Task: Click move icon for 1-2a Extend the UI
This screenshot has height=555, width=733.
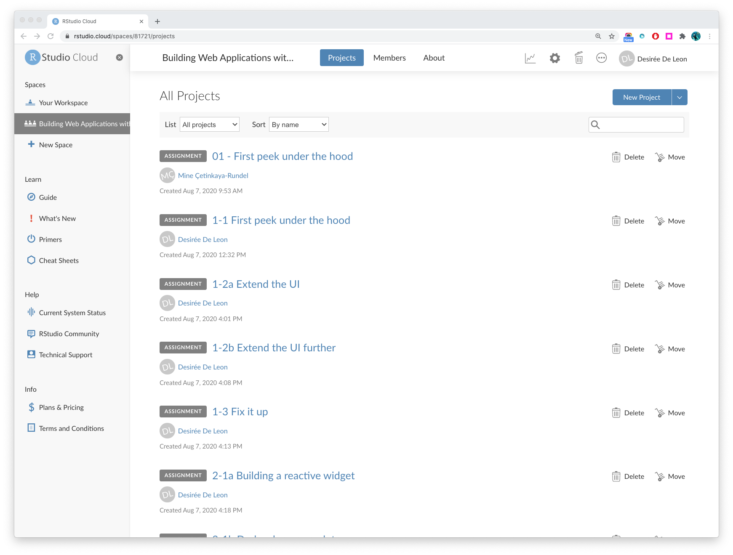Action: (660, 285)
